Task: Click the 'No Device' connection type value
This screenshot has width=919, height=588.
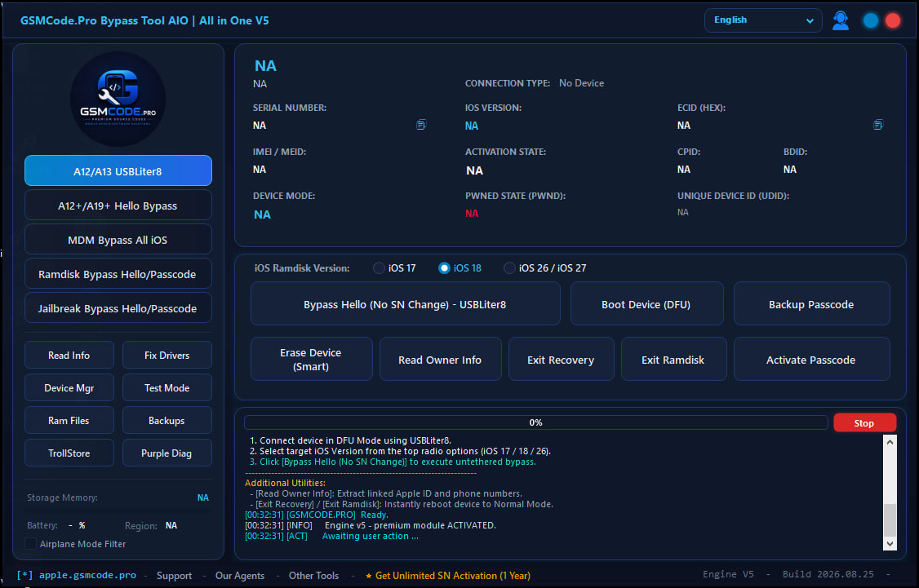Action: [581, 83]
